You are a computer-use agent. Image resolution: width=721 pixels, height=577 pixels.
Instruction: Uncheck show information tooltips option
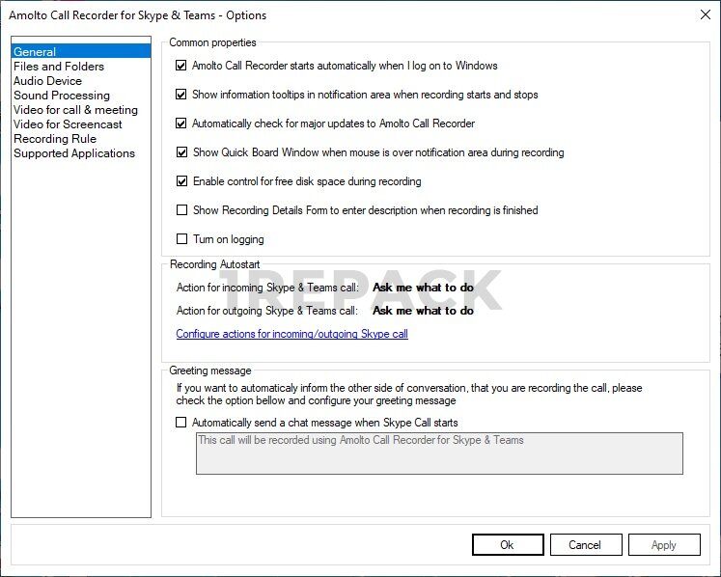pyautogui.click(x=181, y=95)
